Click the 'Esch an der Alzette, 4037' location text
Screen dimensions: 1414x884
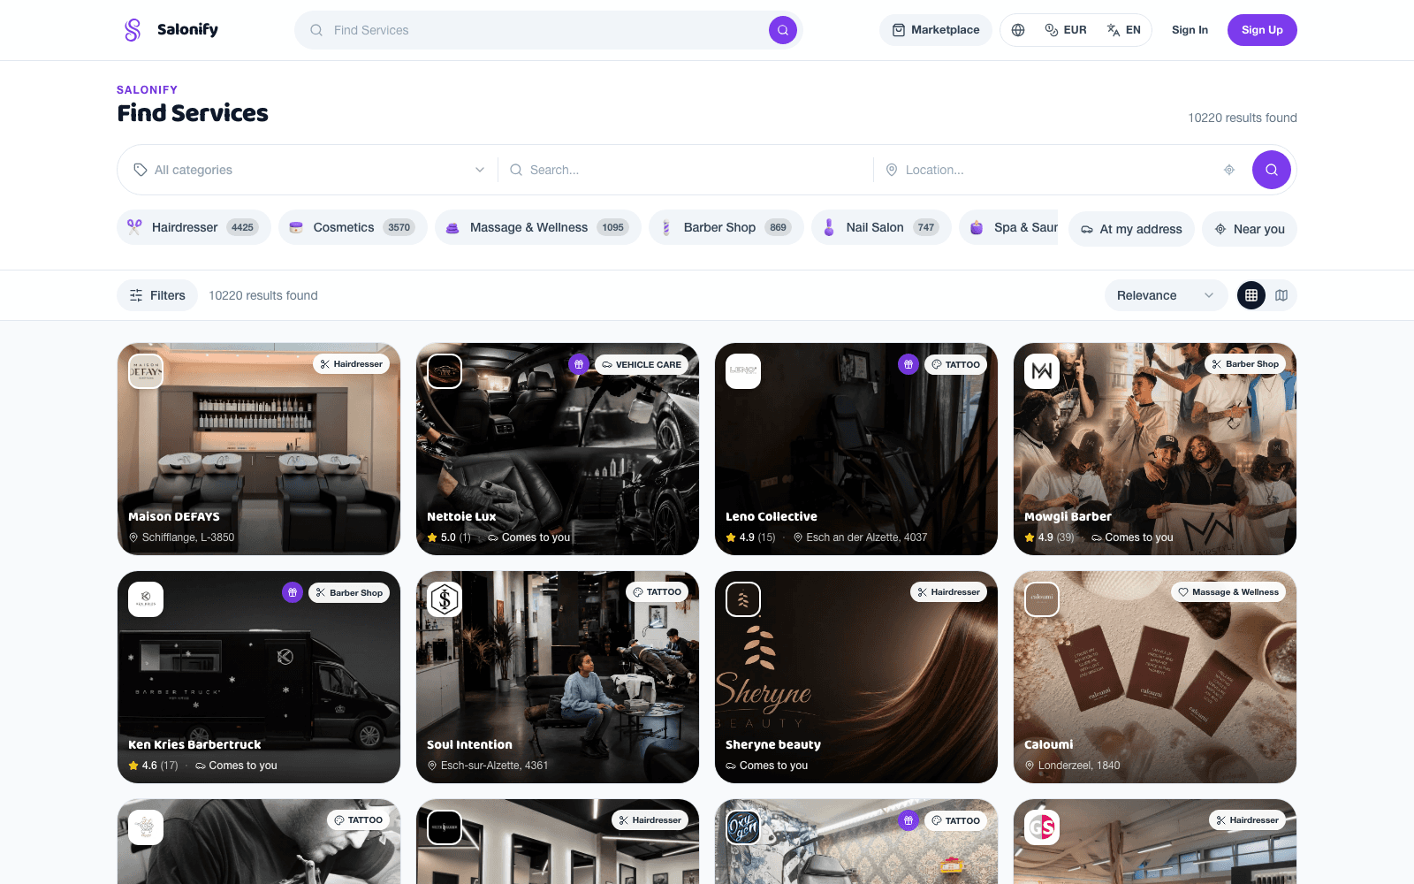(x=867, y=537)
